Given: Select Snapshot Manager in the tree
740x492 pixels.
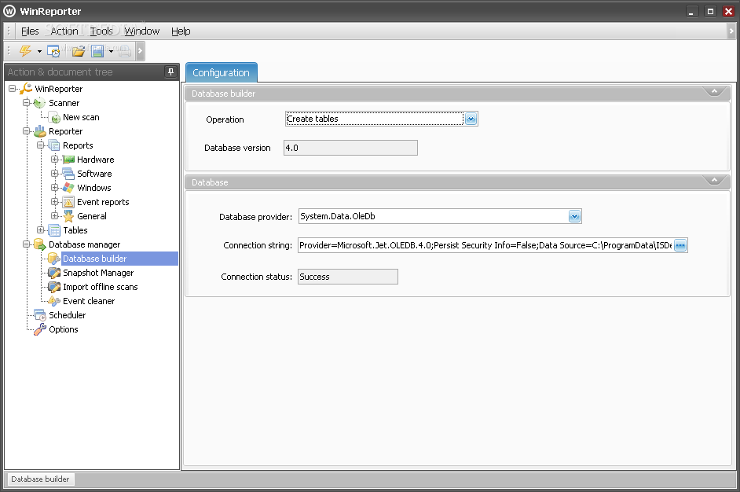Looking at the screenshot, I should pos(98,273).
